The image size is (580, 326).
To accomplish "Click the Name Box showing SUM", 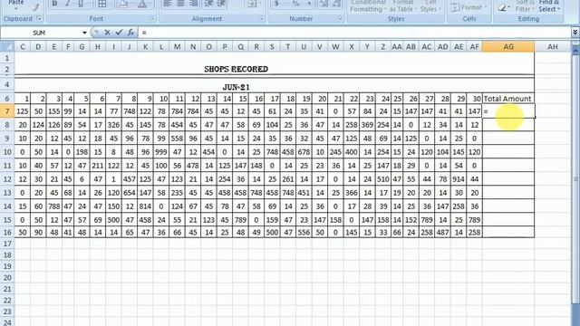I will tap(40, 33).
